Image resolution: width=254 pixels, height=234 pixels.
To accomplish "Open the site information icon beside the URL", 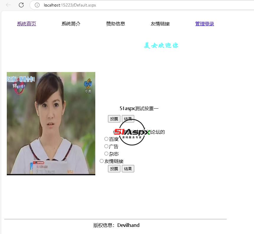I will tap(37, 5).
